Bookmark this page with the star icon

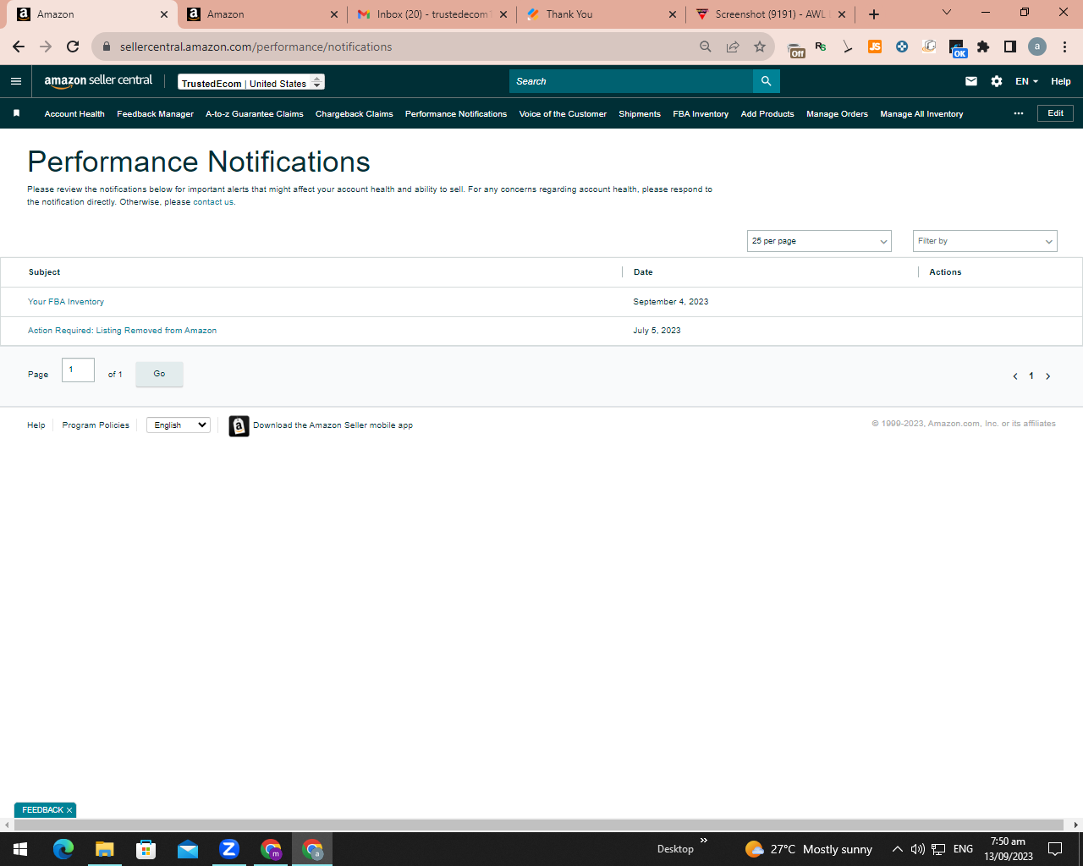(760, 47)
